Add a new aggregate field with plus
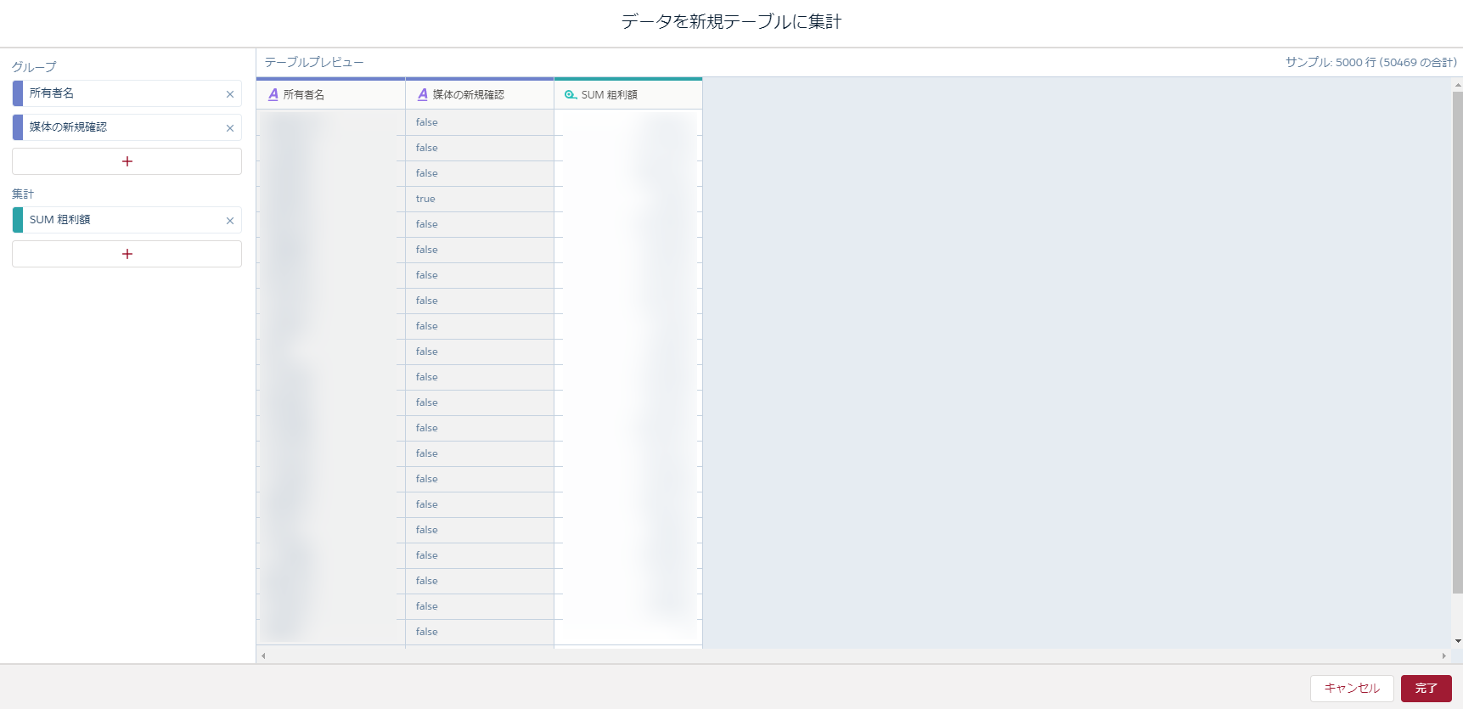Viewport: 1463px width, 709px height. (x=127, y=254)
